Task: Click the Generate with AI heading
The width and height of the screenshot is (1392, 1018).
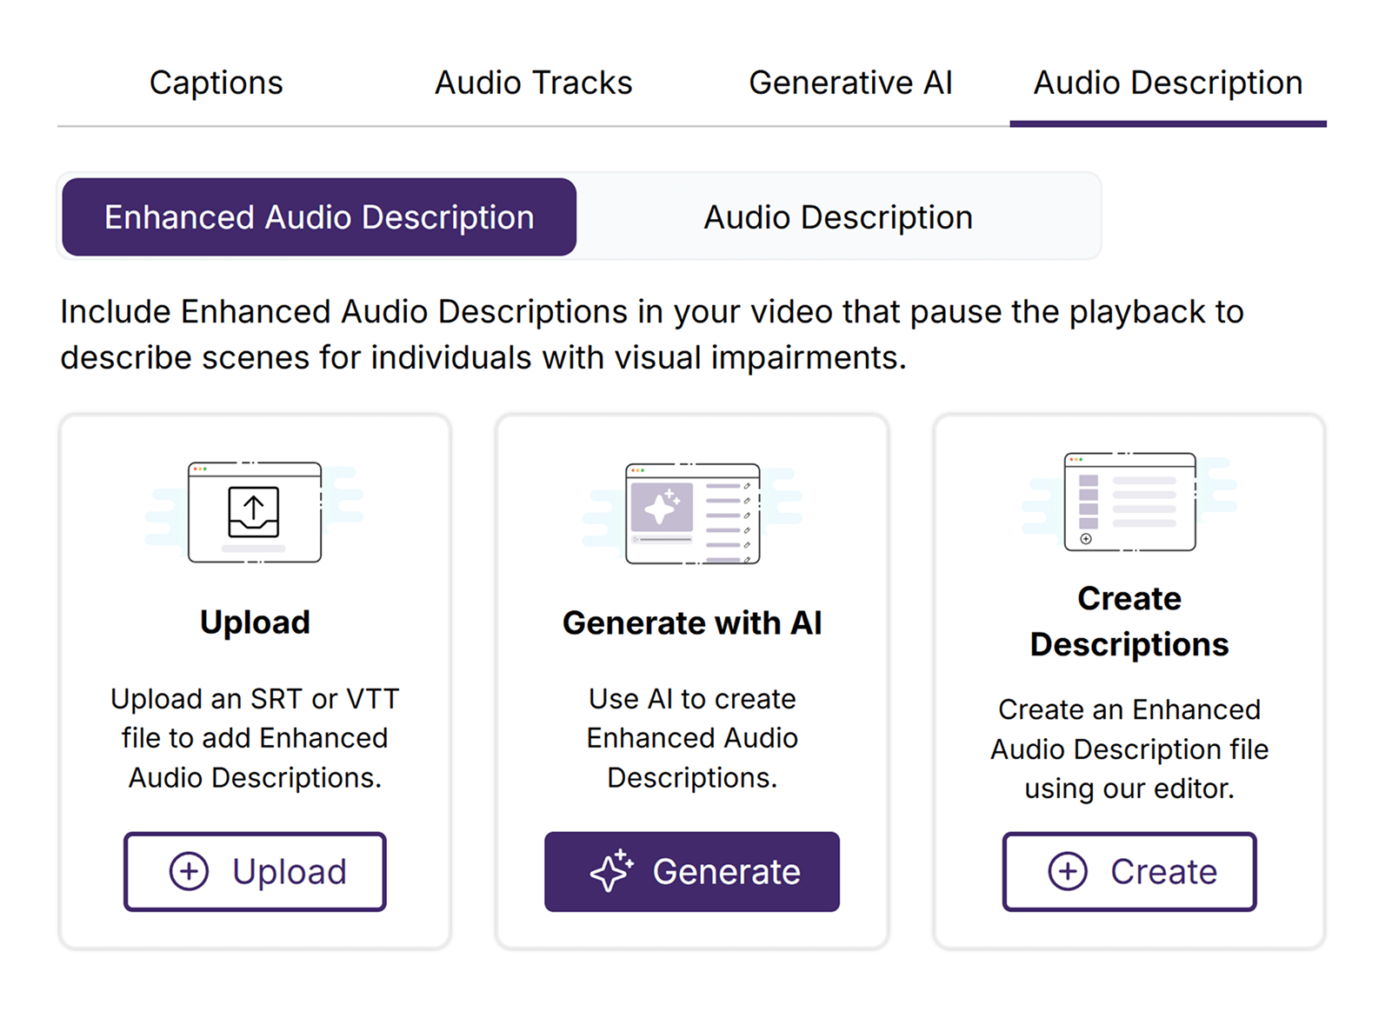Action: point(692,623)
